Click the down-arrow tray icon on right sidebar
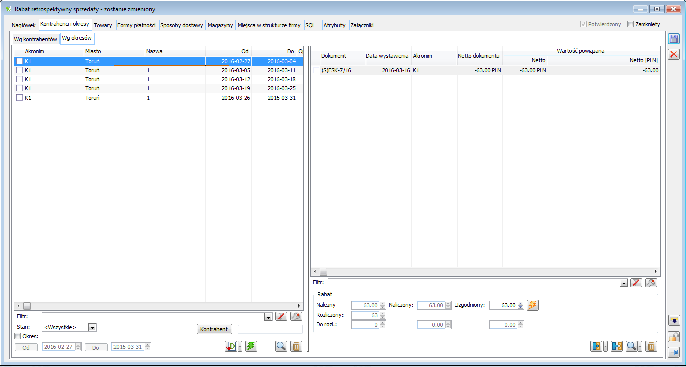The width and height of the screenshot is (686, 367). pyautogui.click(x=674, y=320)
